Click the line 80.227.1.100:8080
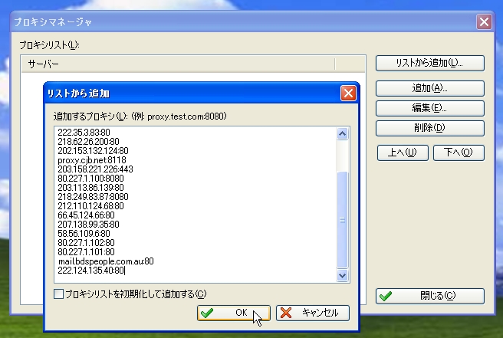Image resolution: width=503 pixels, height=338 pixels. (90, 179)
